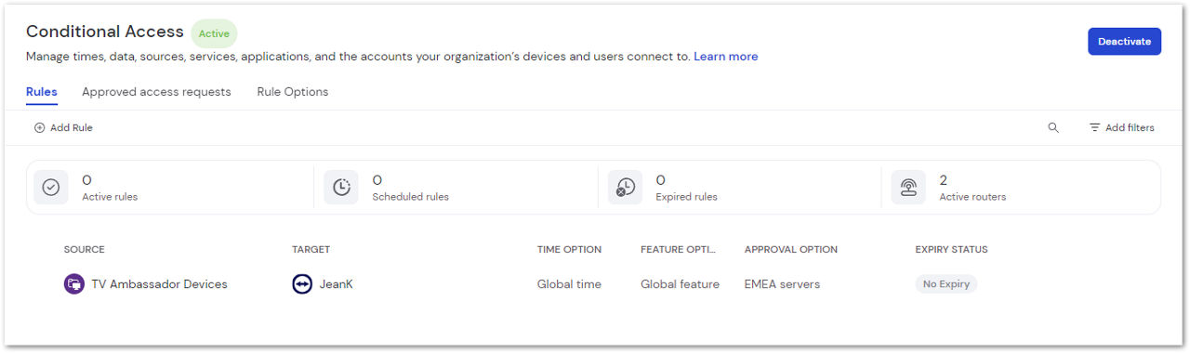Open the Rule Options tab
Image resolution: width=1190 pixels, height=353 pixels.
(293, 92)
